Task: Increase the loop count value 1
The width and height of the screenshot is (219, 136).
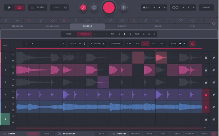Action: [194, 8]
